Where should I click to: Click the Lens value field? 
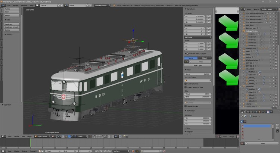(x=198, y=74)
